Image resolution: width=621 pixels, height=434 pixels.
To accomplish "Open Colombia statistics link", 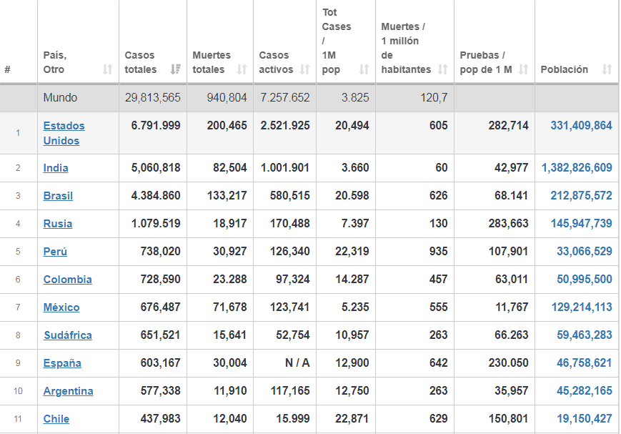I will click(x=67, y=280).
